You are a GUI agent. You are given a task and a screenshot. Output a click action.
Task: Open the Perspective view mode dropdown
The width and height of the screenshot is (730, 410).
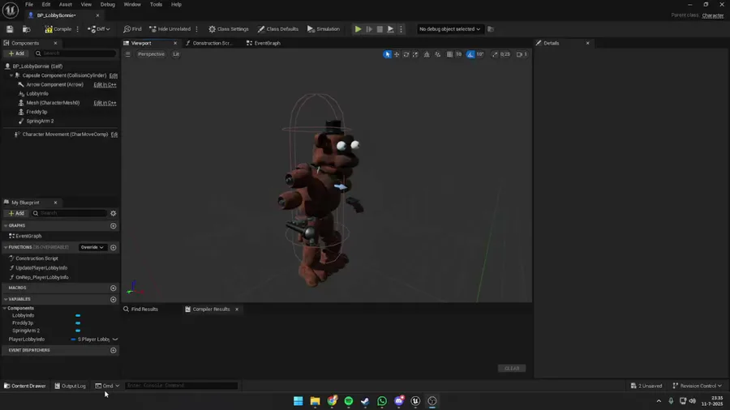(x=151, y=54)
